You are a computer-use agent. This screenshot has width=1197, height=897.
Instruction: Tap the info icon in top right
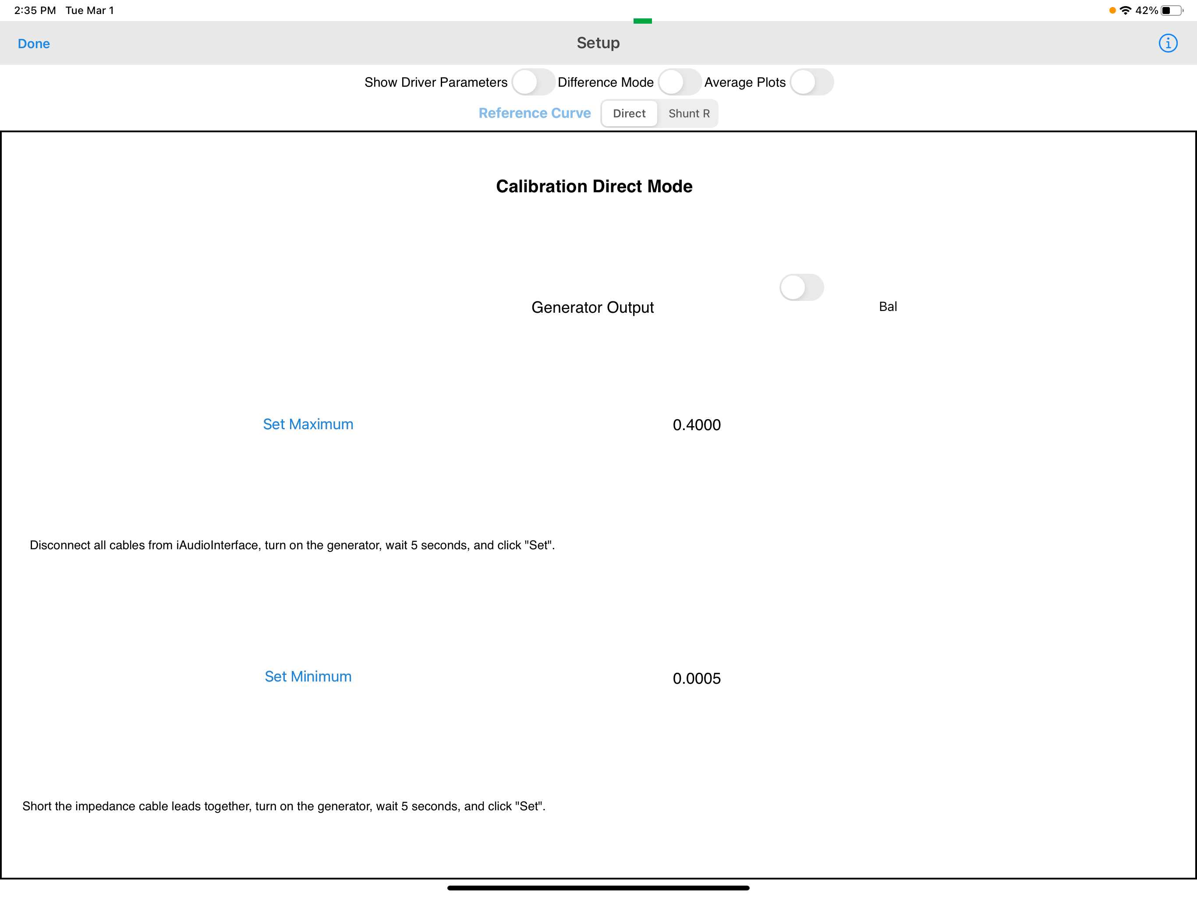[1167, 43]
